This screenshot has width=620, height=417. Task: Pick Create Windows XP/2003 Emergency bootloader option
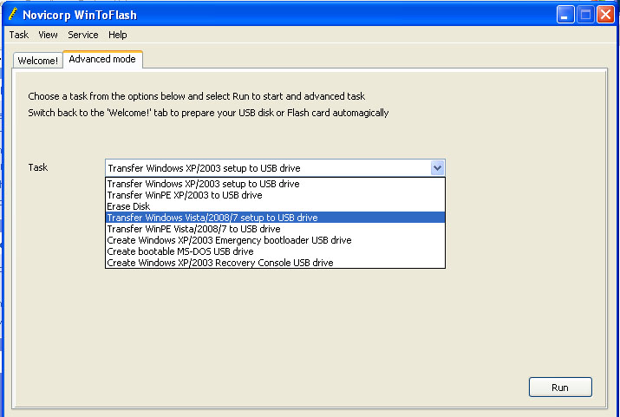(x=275, y=240)
